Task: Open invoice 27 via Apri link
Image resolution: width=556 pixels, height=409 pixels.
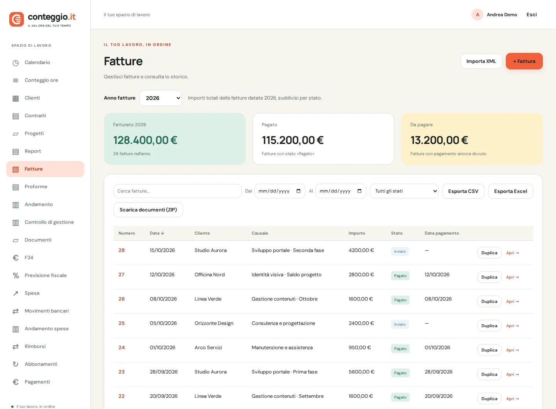Action: 512,277
